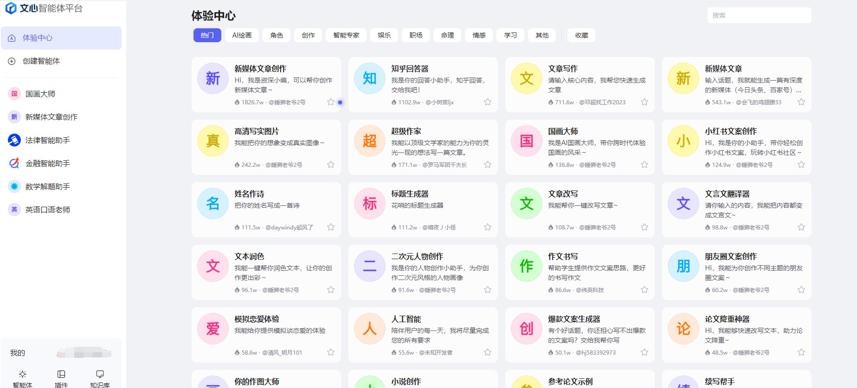Viewport: 857px width, 388px height.
Task: Click the 知识库 icon at sidebar bottom
Action: (100, 374)
